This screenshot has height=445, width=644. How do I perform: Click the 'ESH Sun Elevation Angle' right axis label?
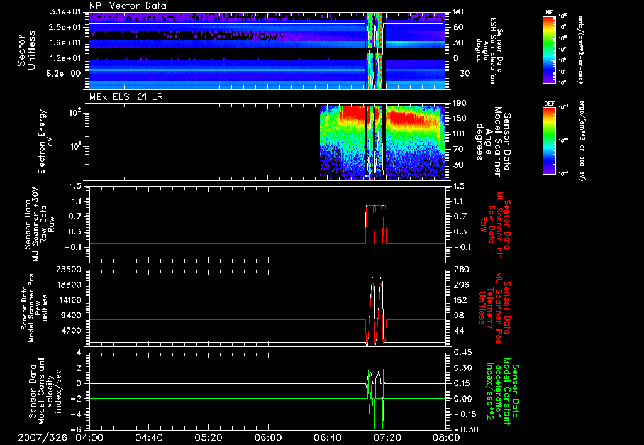[x=489, y=50]
